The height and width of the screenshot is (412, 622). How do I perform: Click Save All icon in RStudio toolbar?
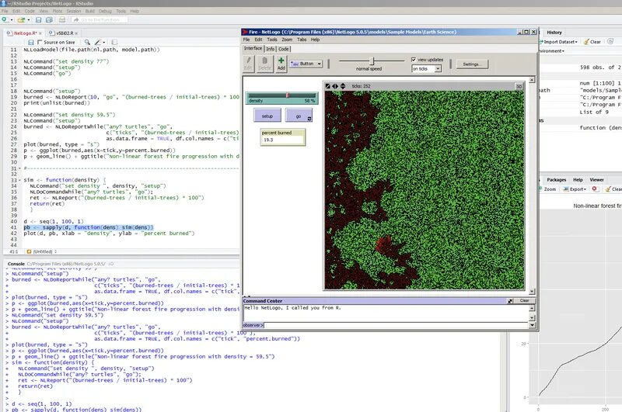coord(49,19)
